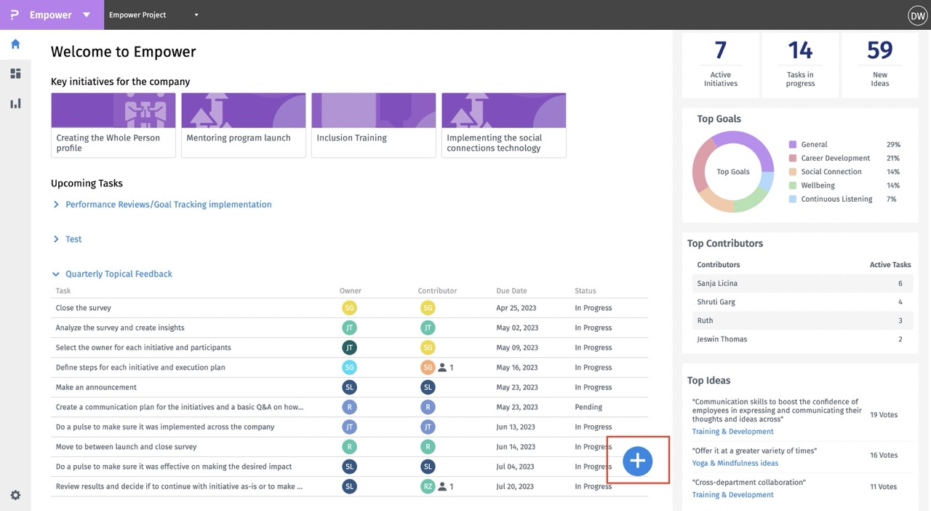The height and width of the screenshot is (511, 931).
Task: Open the bar chart analytics sidebar icon
Action: [x=15, y=103]
